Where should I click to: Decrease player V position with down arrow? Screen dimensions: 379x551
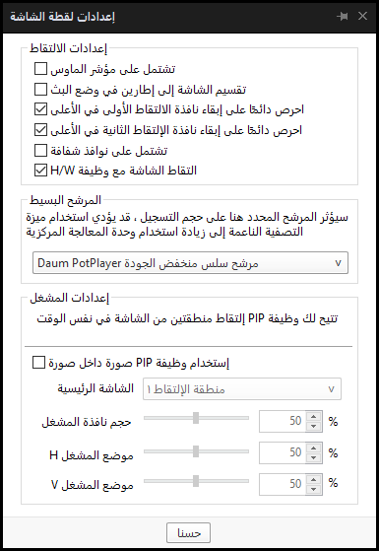[314, 489]
